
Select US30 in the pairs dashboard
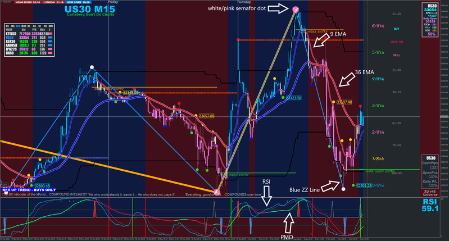(29, 38)
